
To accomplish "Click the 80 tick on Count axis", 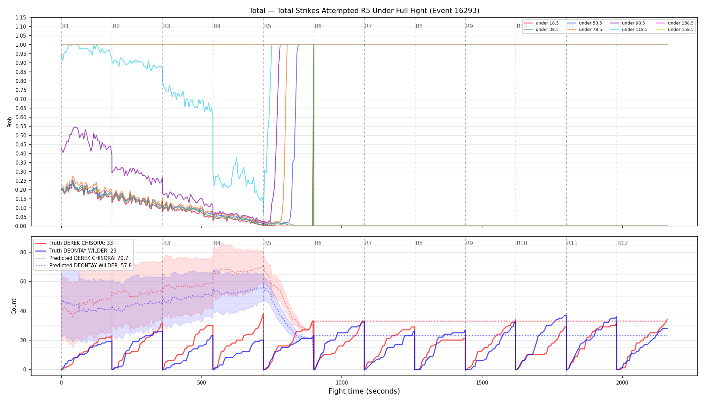I will tap(23, 253).
